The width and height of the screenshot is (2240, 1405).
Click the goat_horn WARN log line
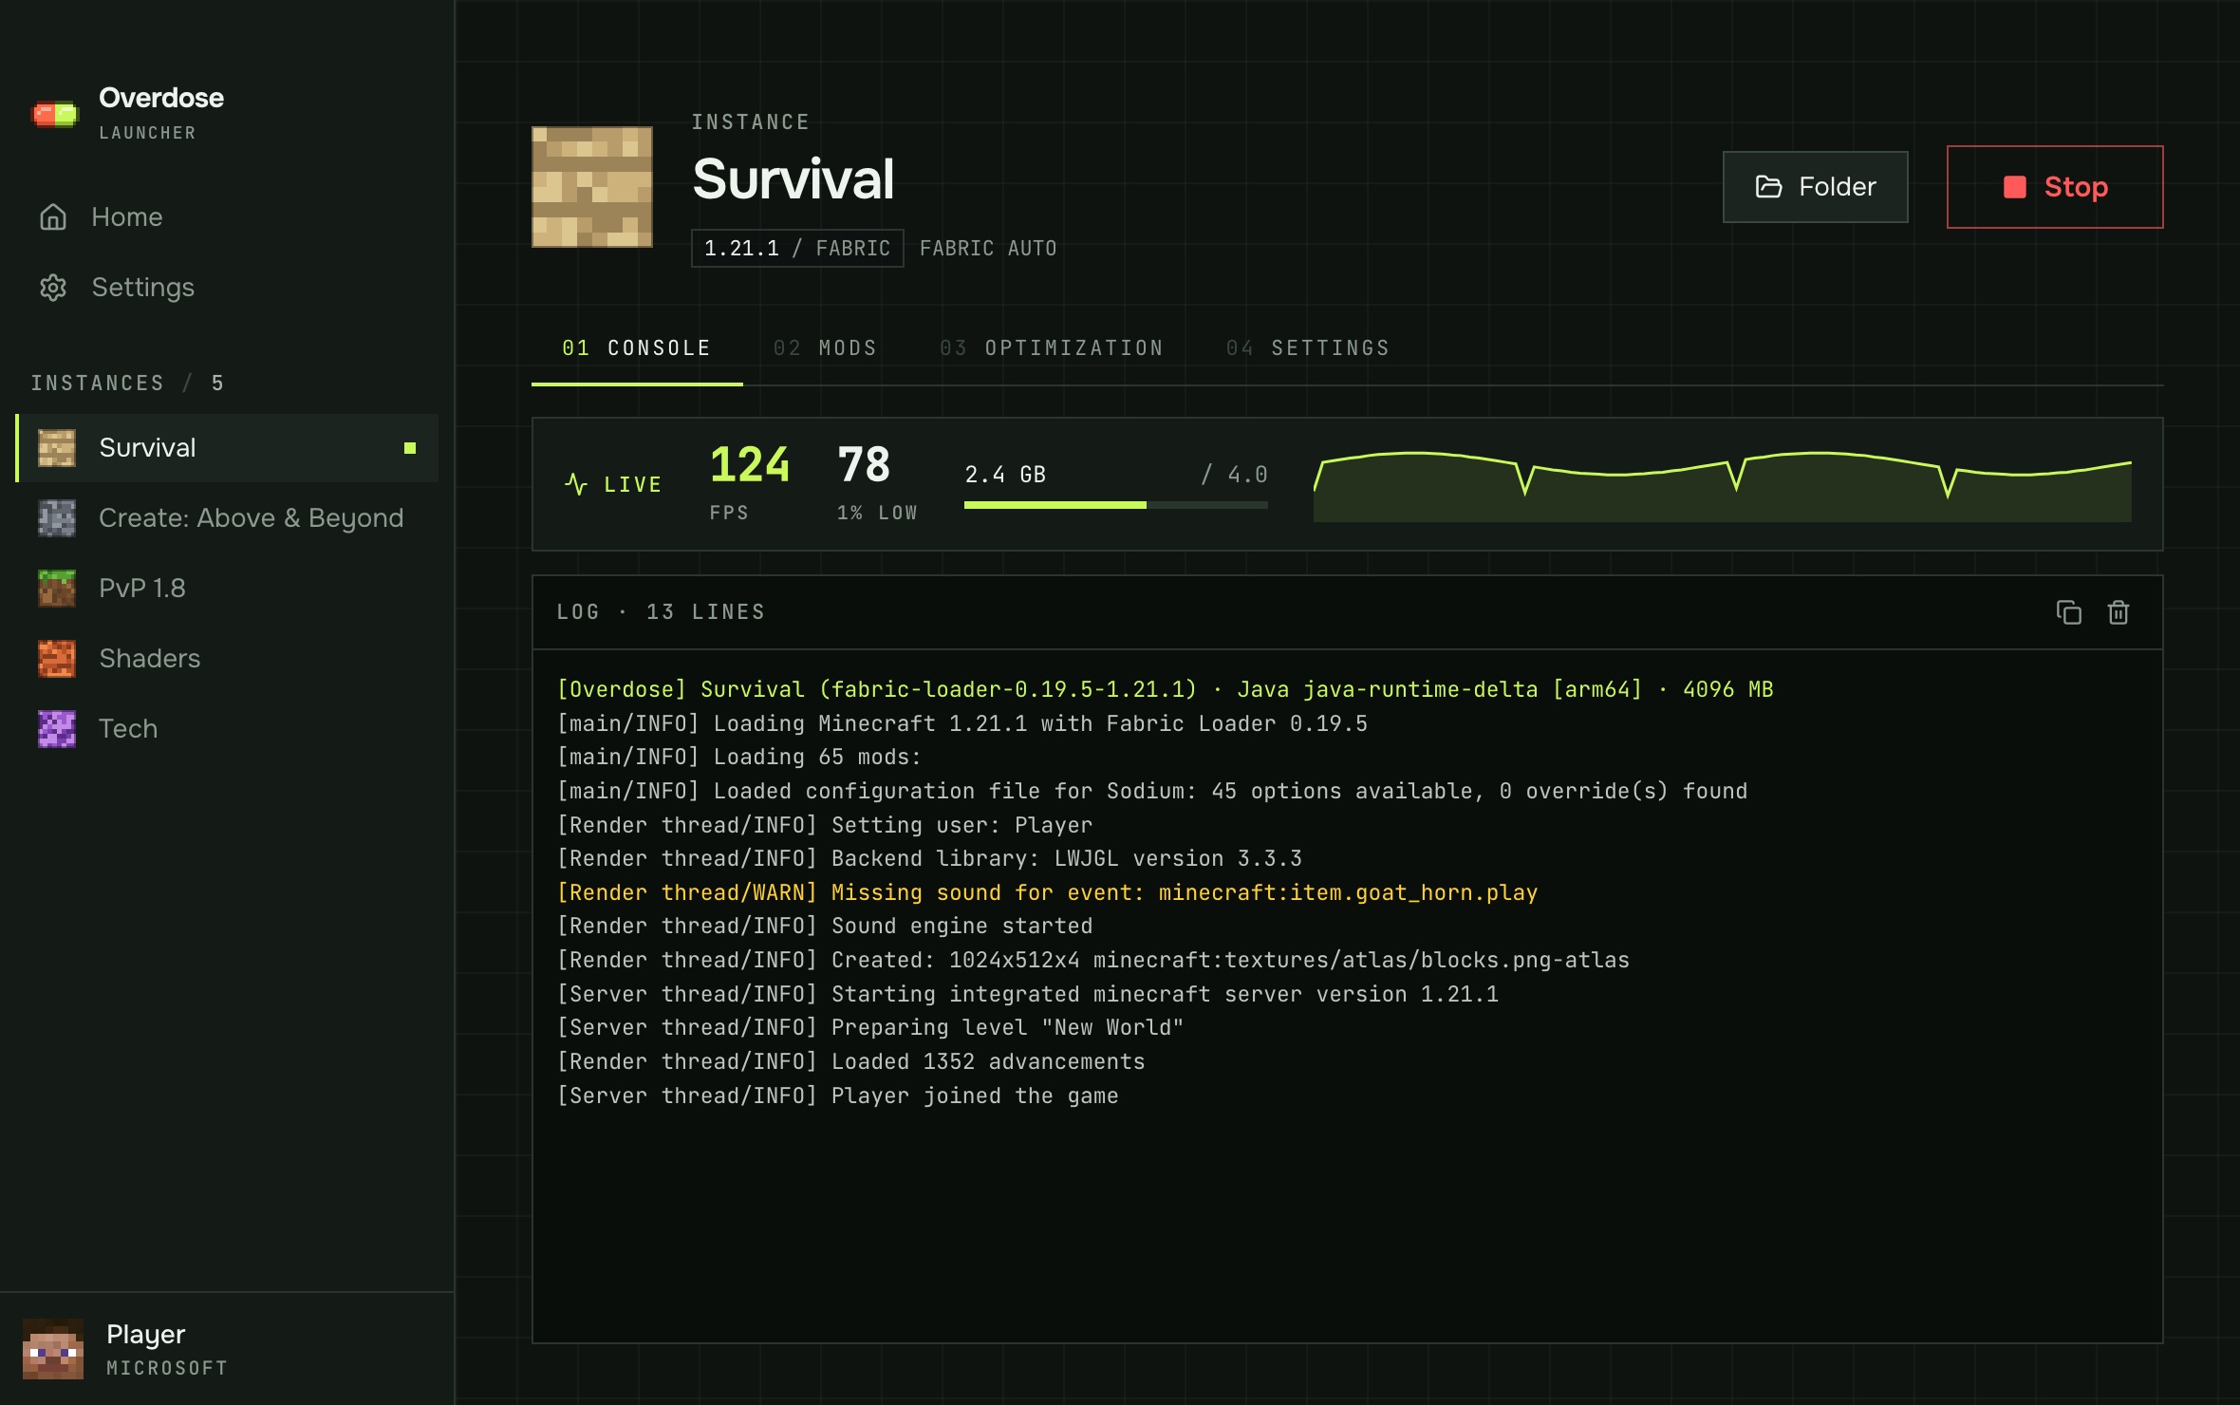[x=1047, y=893]
